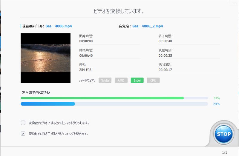Click the sea video preview thumbnail
Screen dimensions: 239x156
46,58
